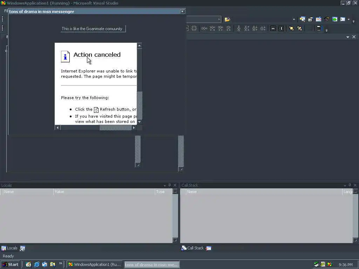Open the Solution Explorer window icon
The width and height of the screenshot is (359, 269).
(302, 20)
